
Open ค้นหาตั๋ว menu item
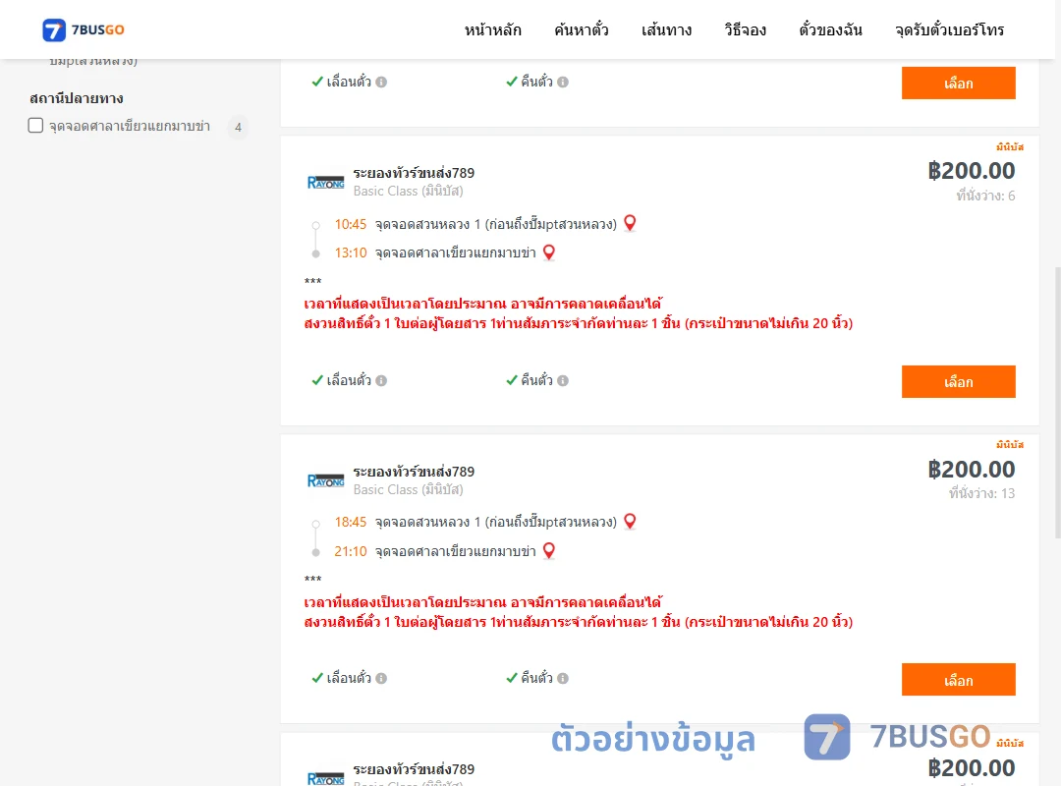click(582, 29)
